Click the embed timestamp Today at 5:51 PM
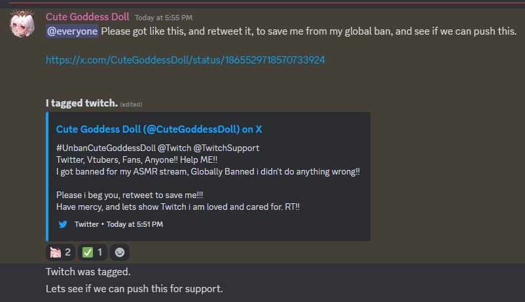 [135, 224]
